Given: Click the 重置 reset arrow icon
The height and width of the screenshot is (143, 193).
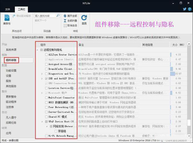Looking at the screenshot, I should pyautogui.click(x=84, y=18).
